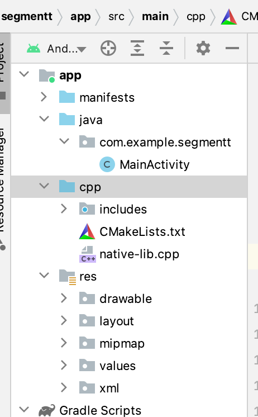This screenshot has height=417, width=258.
Task: Click the res resource folder icon
Action: [x=68, y=277]
